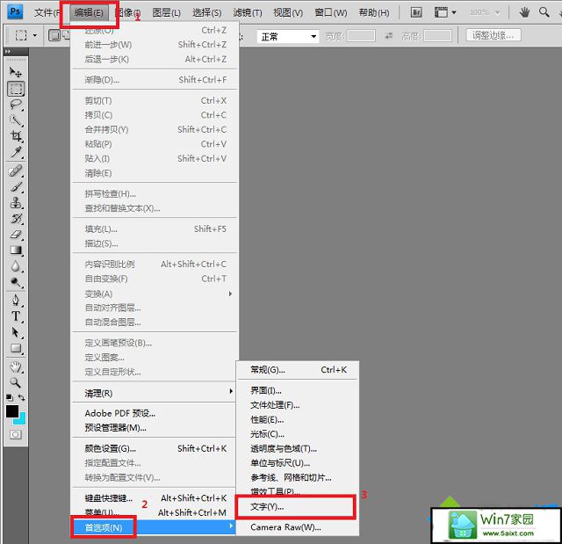Open the 滤镜(T) menu
Screen dimensions: 562x544
(248, 13)
